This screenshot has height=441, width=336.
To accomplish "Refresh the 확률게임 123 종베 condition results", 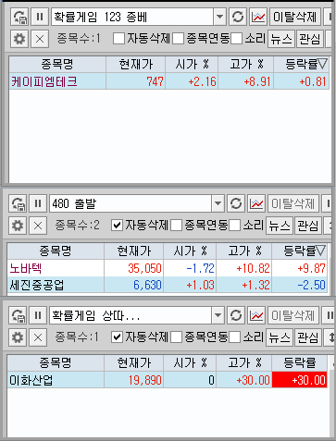I will pos(238,17).
